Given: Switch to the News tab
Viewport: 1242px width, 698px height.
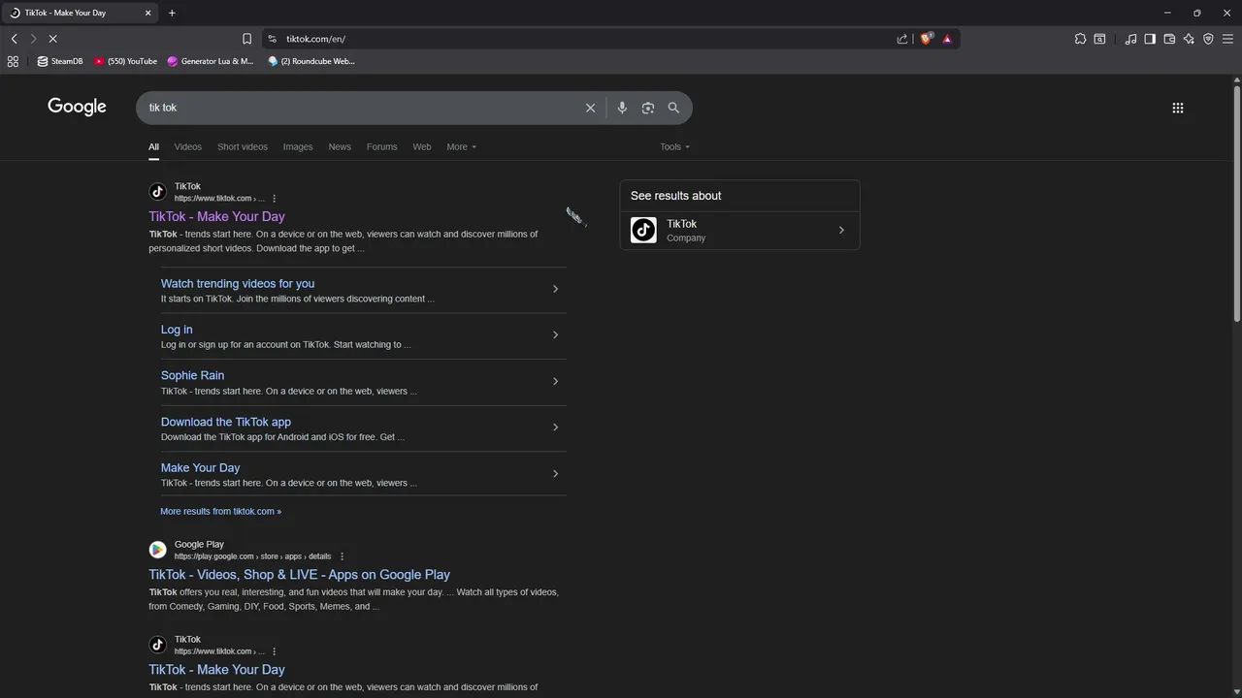Looking at the screenshot, I should click(x=340, y=147).
